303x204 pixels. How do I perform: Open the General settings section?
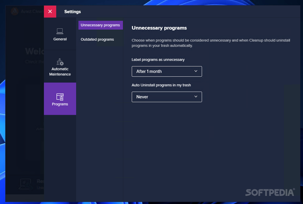60,34
